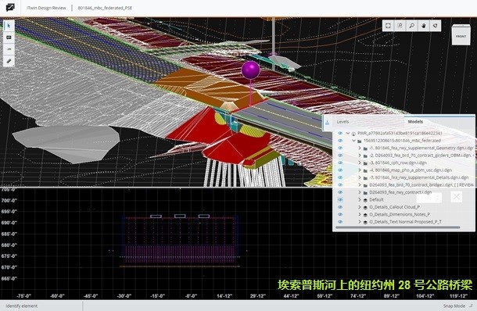The image size is (477, 311).
Task: Click root icon beside PWR_a77802afa53143be8191ca186e422341
Action: [353, 134]
